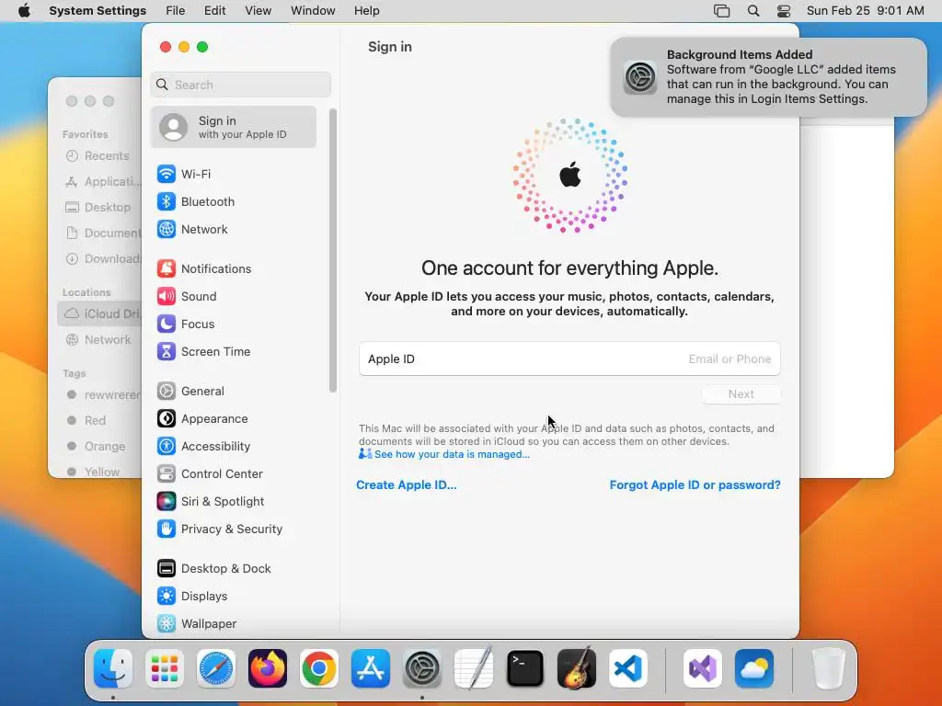The width and height of the screenshot is (942, 706).
Task: Open Spotlight search from menu bar
Action: coord(753,11)
